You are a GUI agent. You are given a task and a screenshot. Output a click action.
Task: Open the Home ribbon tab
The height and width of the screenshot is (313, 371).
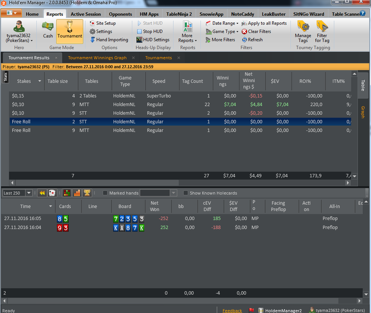(32, 14)
